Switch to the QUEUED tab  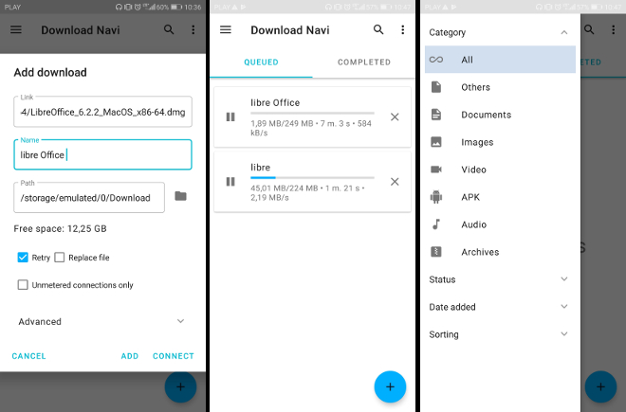[x=261, y=63]
